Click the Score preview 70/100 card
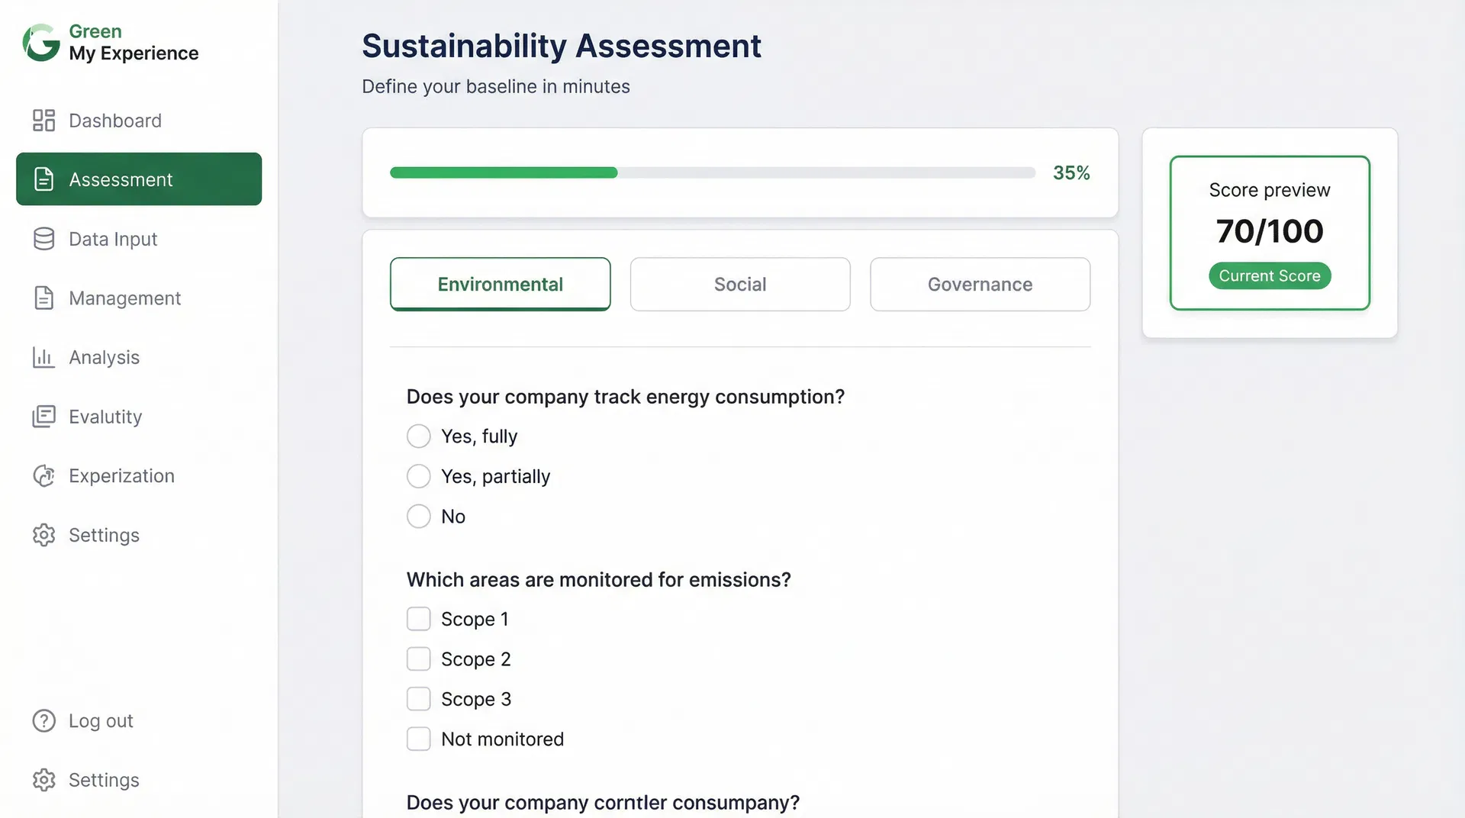The height and width of the screenshot is (818, 1465). pos(1269,231)
